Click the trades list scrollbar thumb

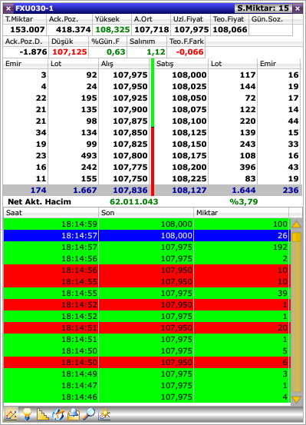tap(297, 237)
